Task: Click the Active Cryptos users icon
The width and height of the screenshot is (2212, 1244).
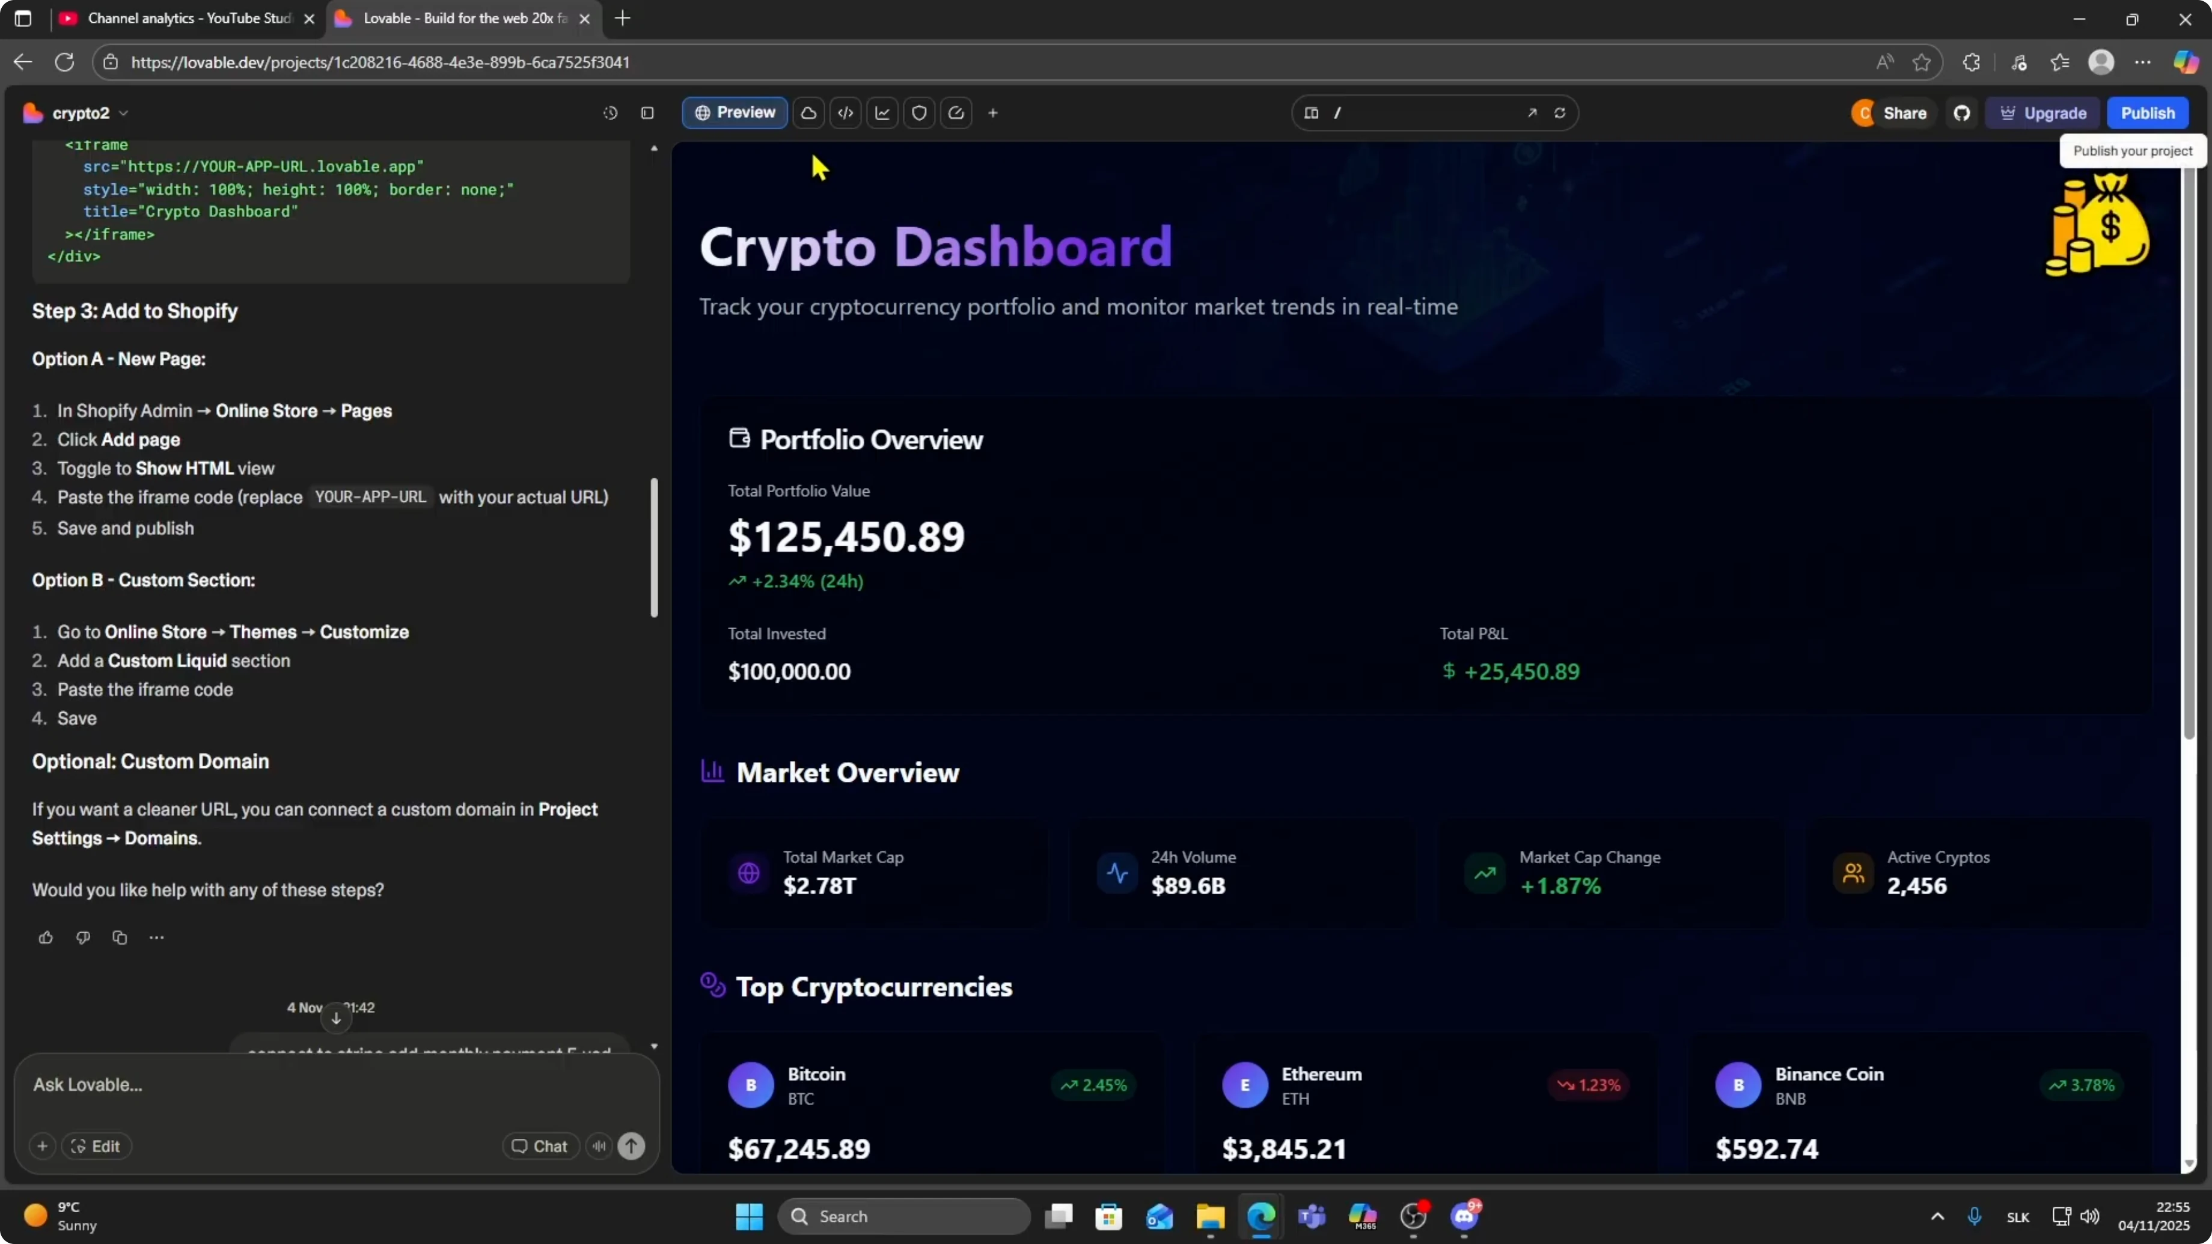Action: pyautogui.click(x=1853, y=873)
